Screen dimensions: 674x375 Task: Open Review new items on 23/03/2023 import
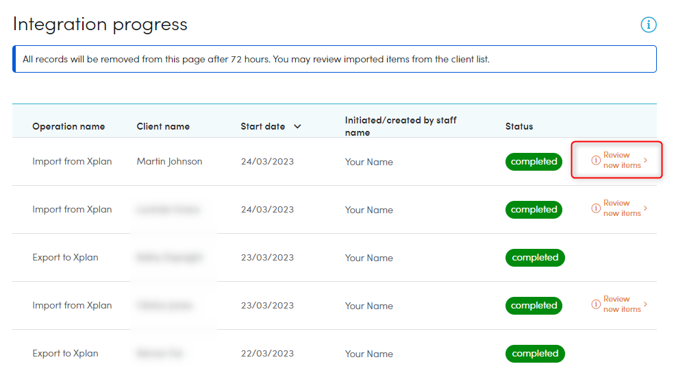pyautogui.click(x=621, y=304)
